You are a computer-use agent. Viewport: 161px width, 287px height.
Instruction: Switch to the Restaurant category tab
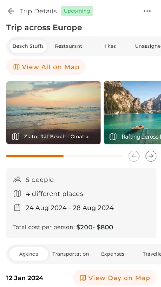click(68, 46)
